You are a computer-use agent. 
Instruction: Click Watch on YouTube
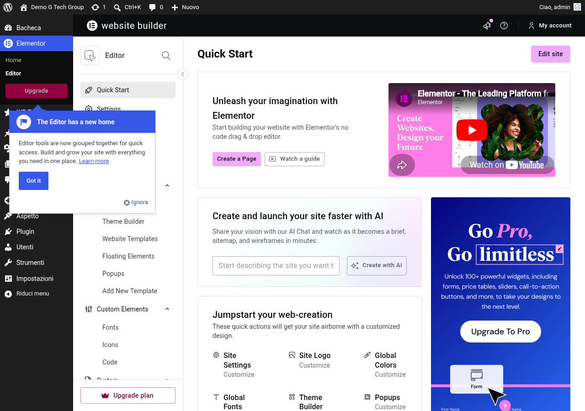click(507, 165)
